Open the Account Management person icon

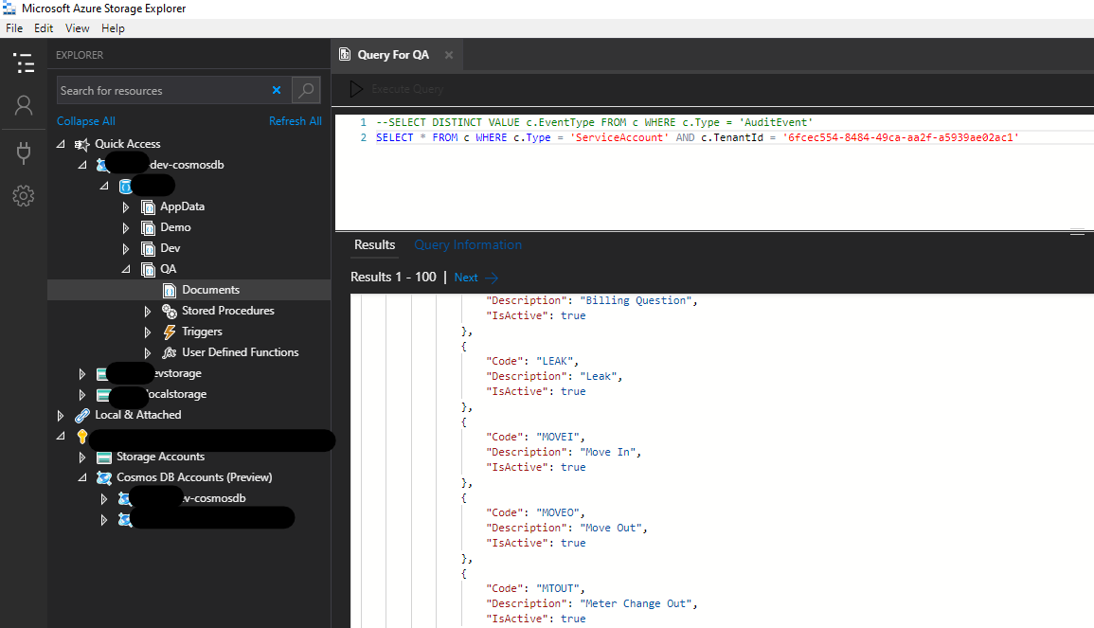pyautogui.click(x=24, y=105)
